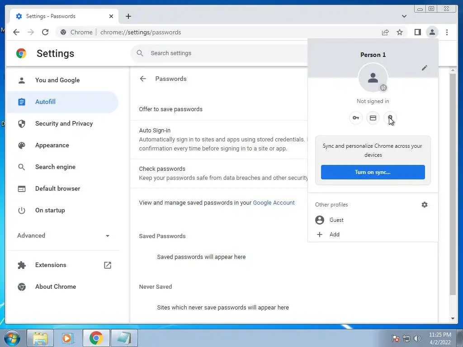Open Extensions page

point(62,265)
